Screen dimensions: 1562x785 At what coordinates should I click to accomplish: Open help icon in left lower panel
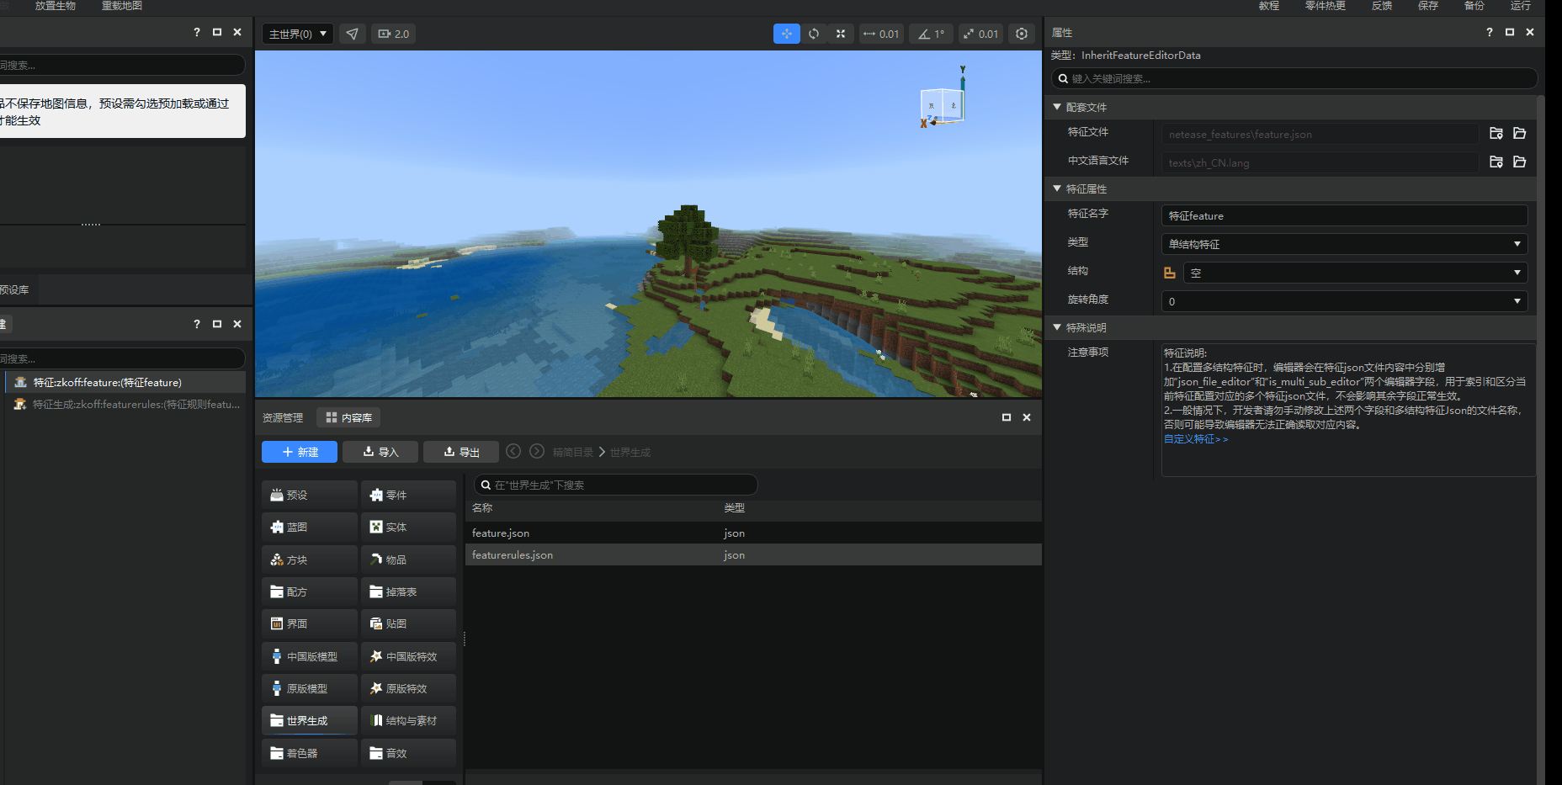(197, 324)
